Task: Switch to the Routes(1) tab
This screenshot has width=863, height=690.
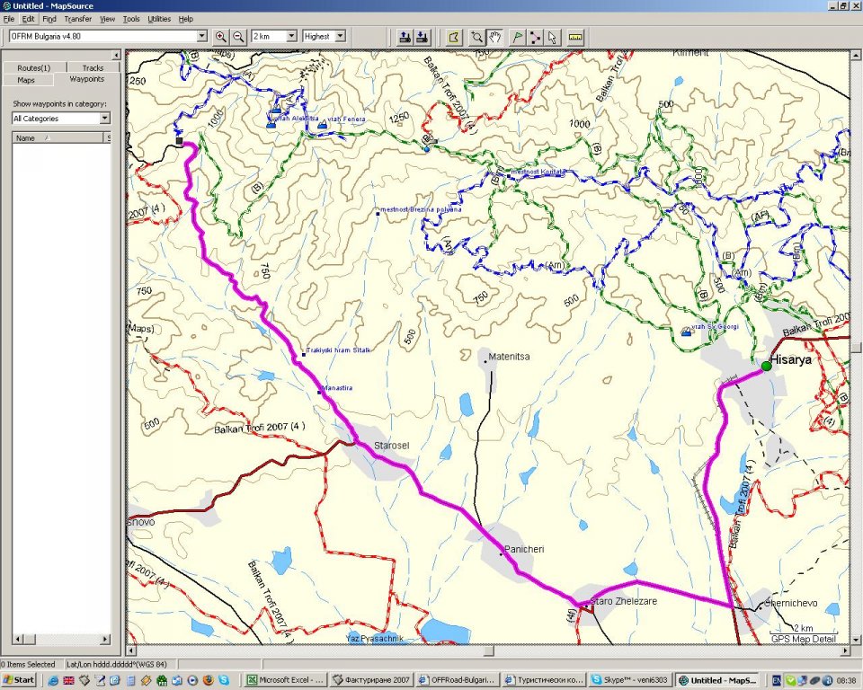Action: pyautogui.click(x=34, y=67)
